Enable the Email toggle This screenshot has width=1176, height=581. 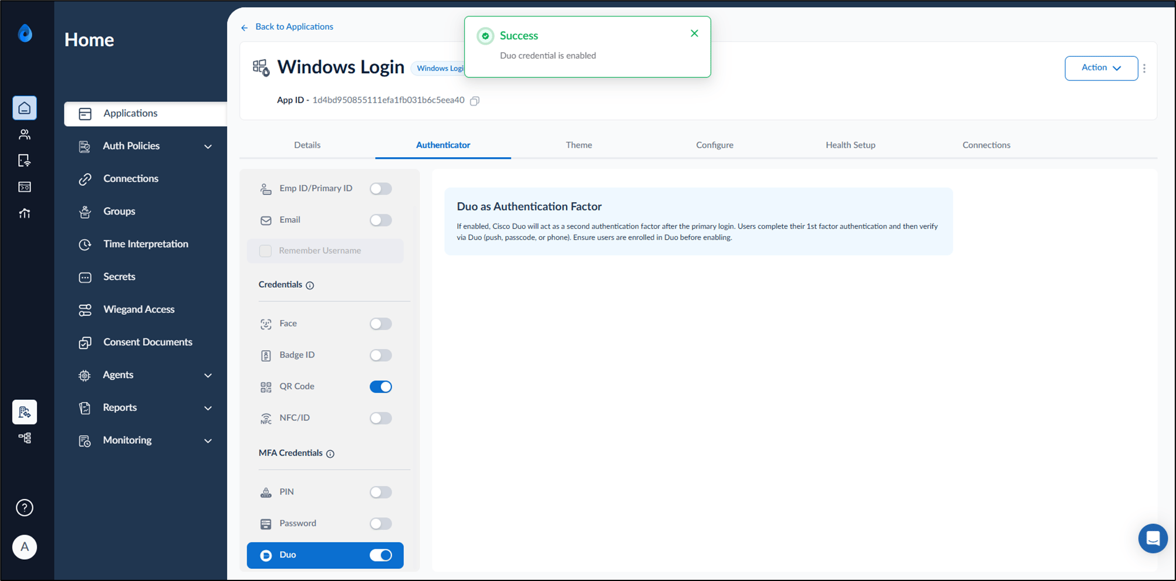pos(381,220)
